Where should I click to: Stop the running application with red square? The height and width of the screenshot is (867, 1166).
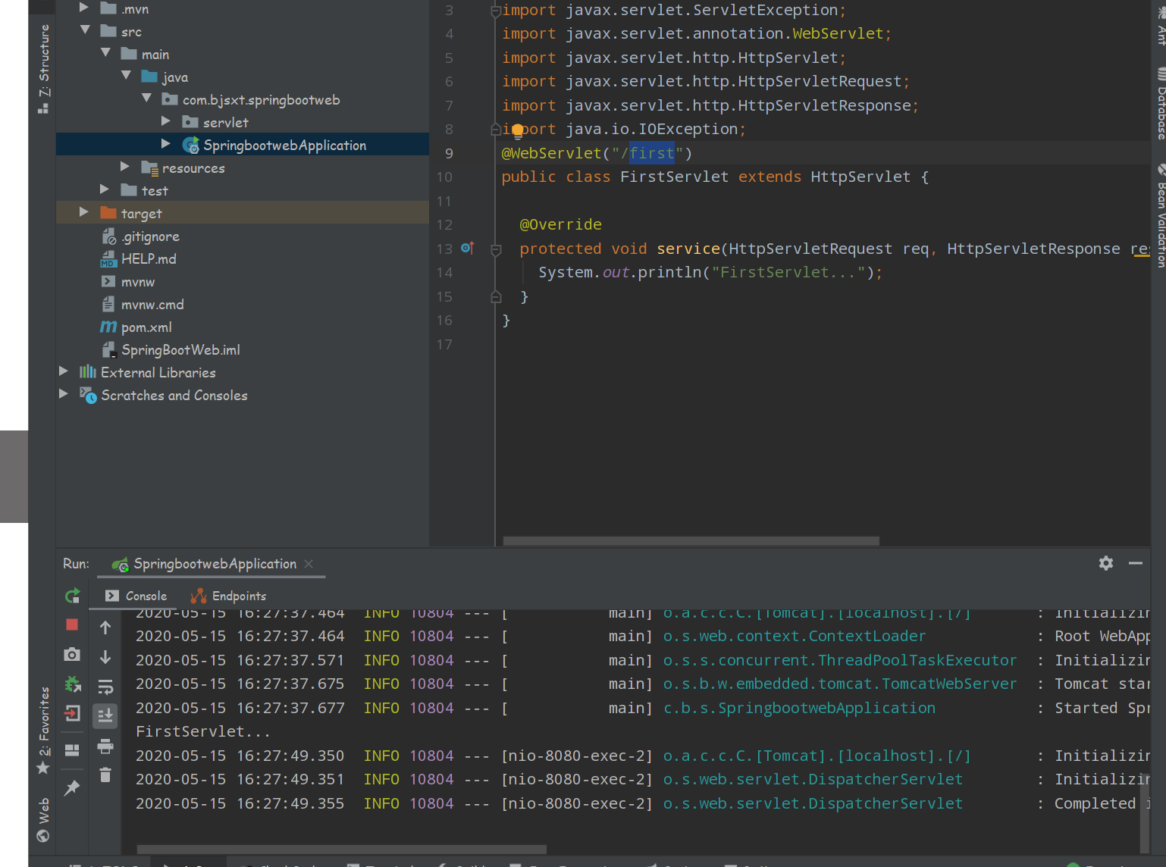(72, 624)
